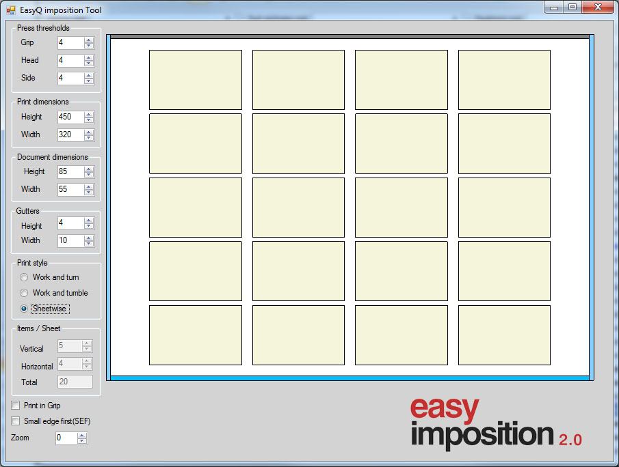Viewport: 619px width, 467px height.
Task: Increase the Head threshold value
Action: click(x=89, y=58)
